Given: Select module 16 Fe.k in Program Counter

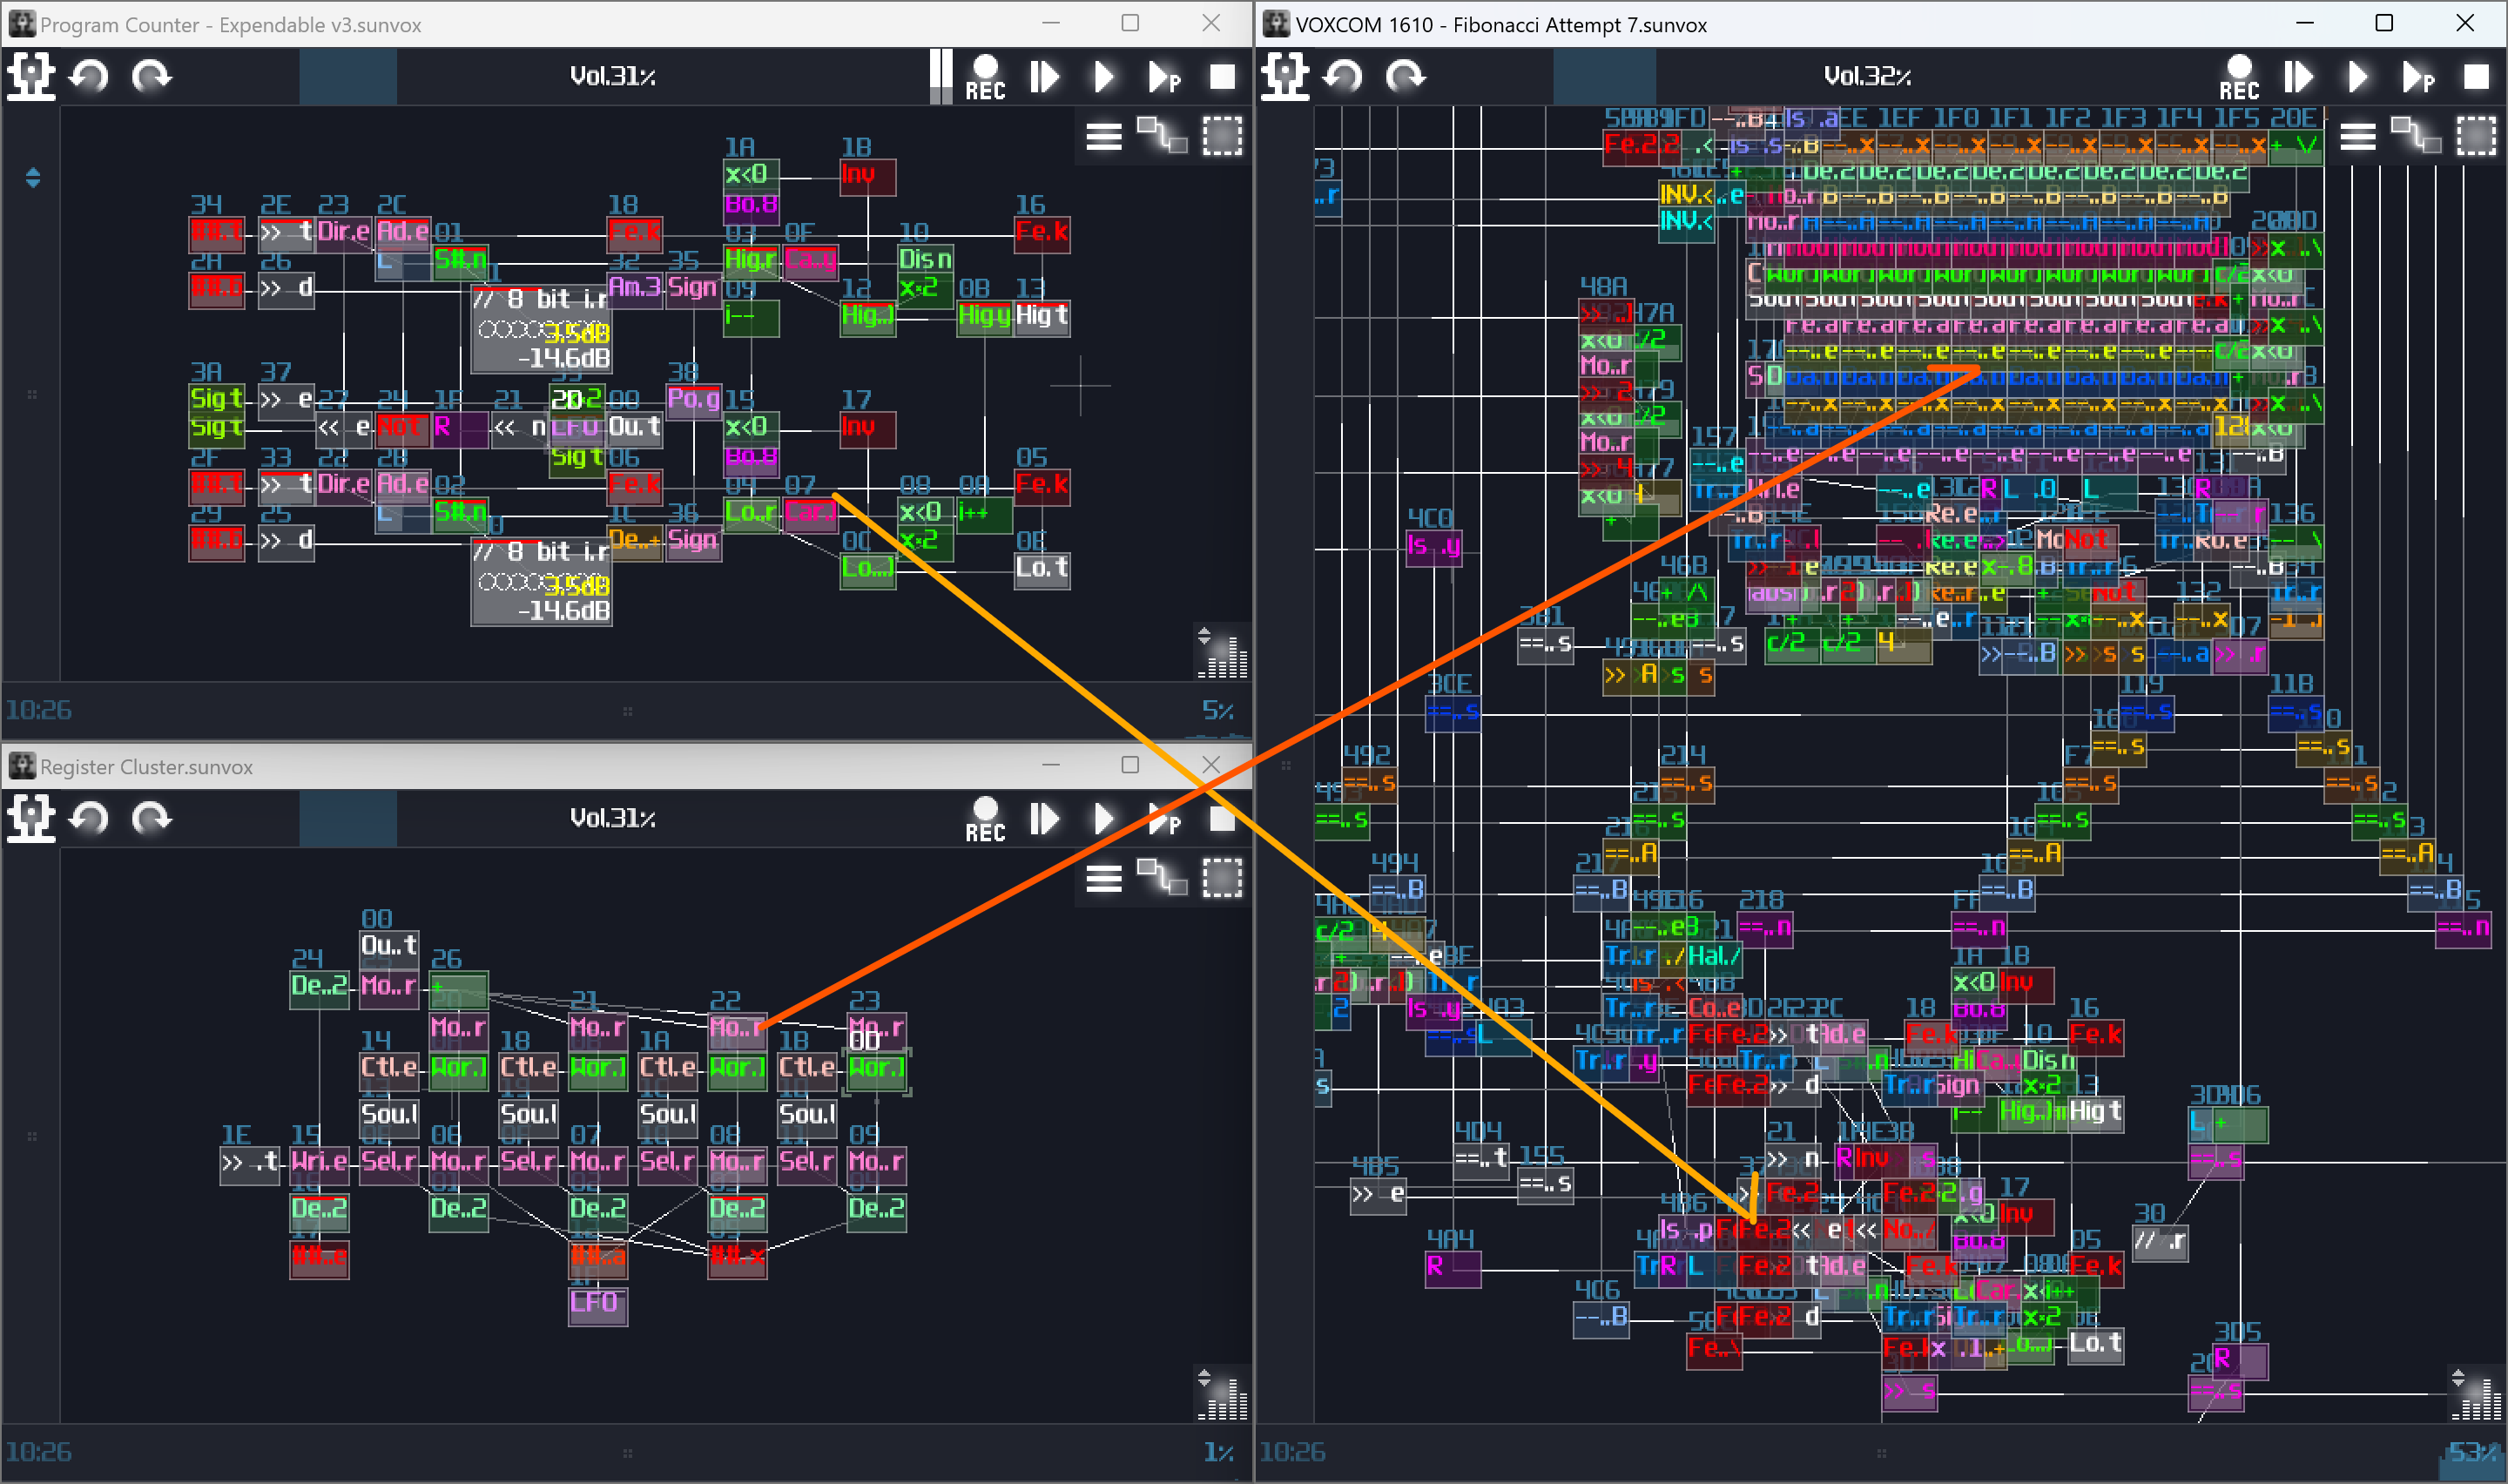Looking at the screenshot, I should tap(1042, 233).
